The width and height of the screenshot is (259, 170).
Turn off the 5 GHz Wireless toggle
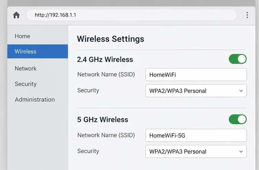(x=238, y=119)
